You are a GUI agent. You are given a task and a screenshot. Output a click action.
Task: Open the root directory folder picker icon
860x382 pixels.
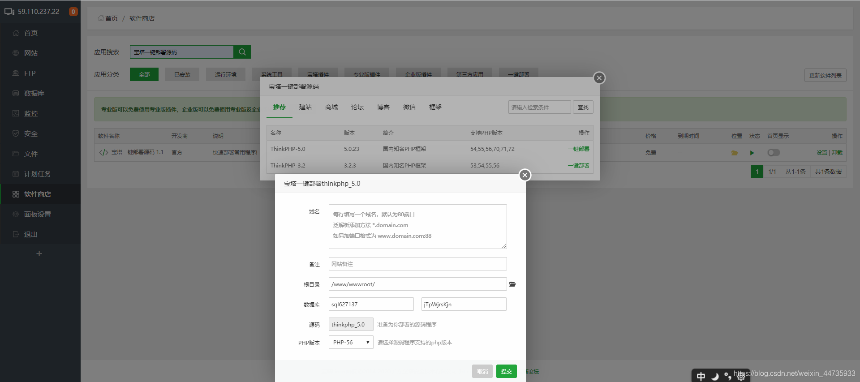(512, 284)
